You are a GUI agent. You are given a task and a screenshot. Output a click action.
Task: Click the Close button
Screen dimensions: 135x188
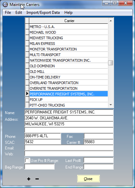tap(88, 179)
